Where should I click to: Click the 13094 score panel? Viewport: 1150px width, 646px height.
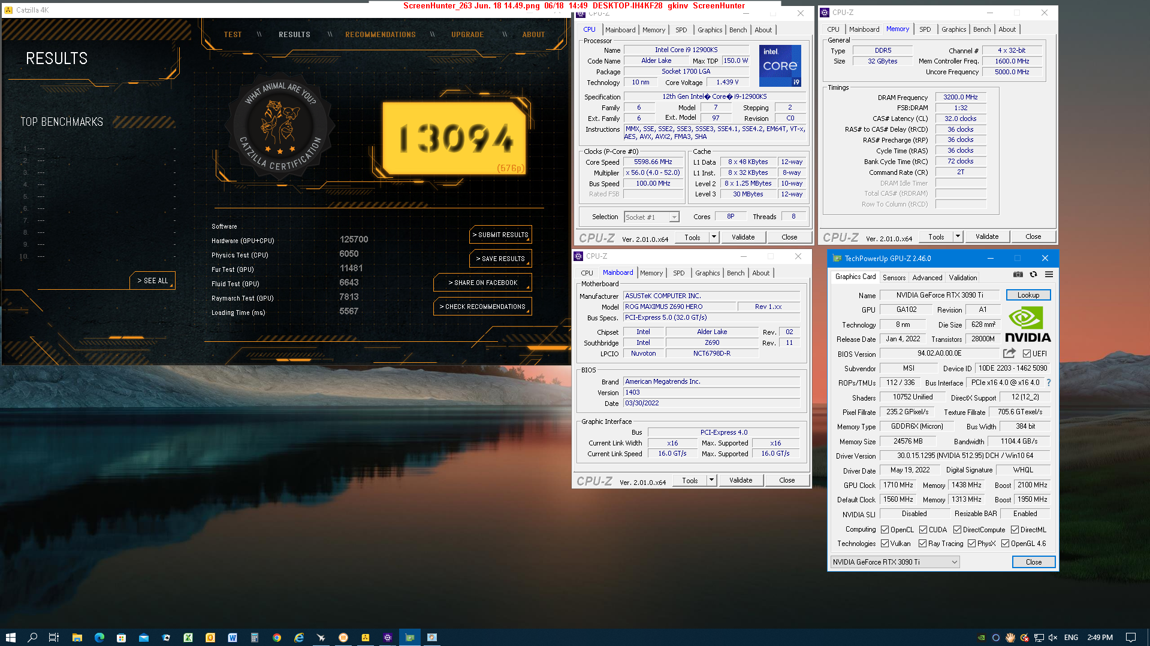[x=455, y=139]
